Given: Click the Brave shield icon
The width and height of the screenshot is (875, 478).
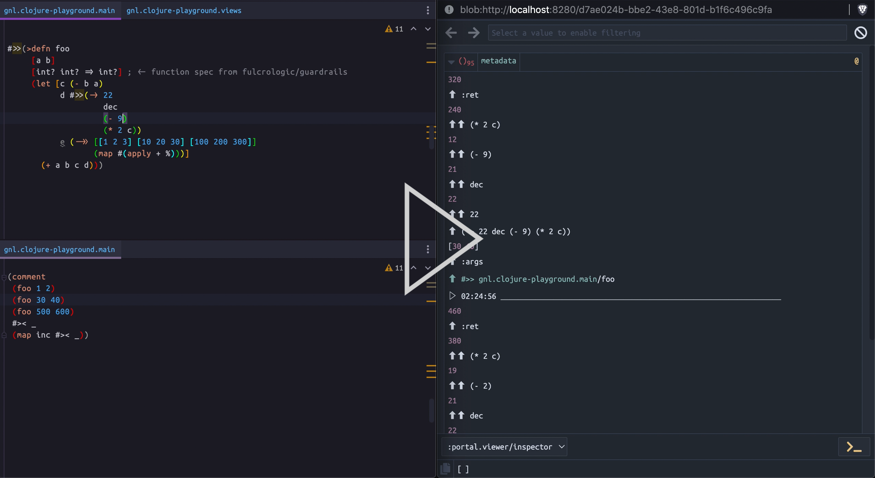Looking at the screenshot, I should point(862,10).
